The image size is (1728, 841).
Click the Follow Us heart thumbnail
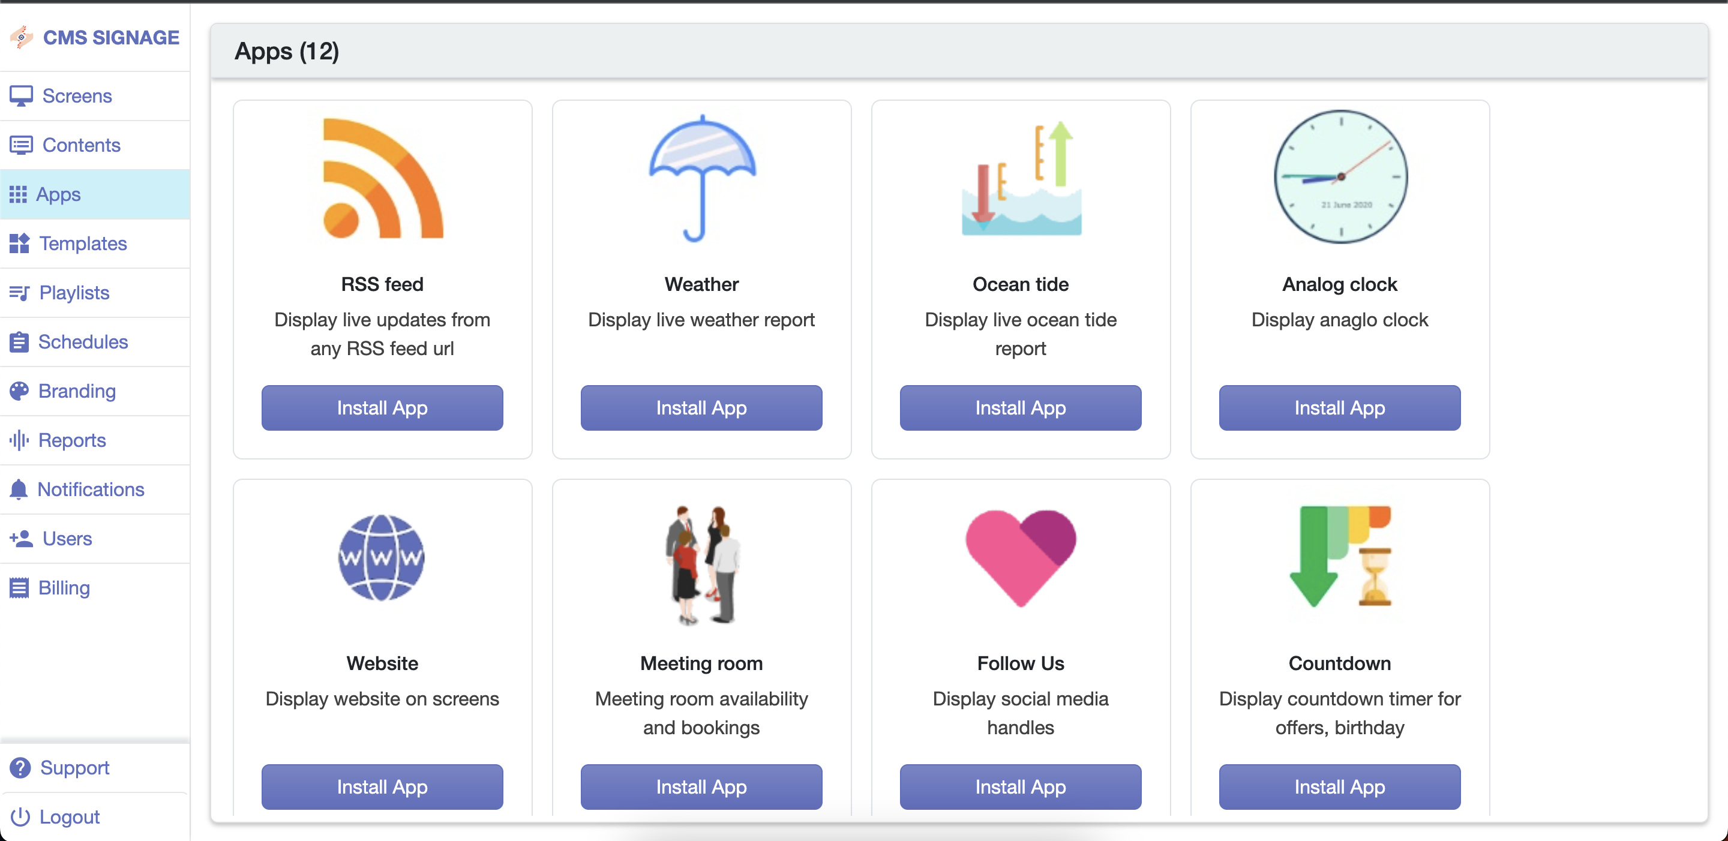click(1020, 557)
